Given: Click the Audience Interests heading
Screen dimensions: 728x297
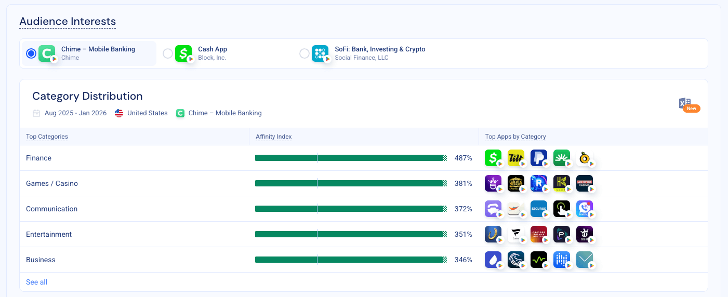Looking at the screenshot, I should pos(68,22).
